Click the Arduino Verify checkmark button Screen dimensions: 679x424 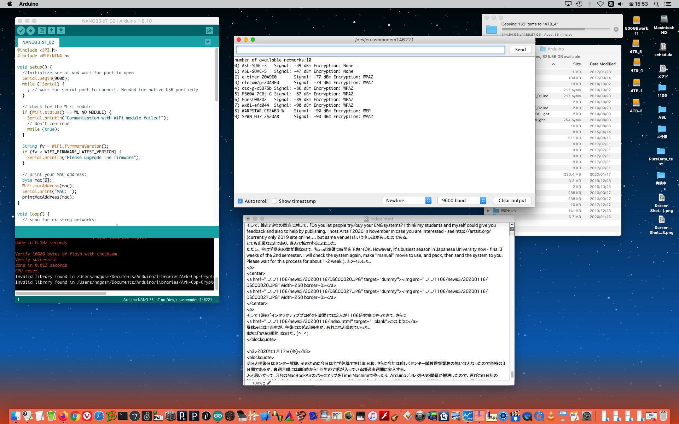(x=21, y=31)
